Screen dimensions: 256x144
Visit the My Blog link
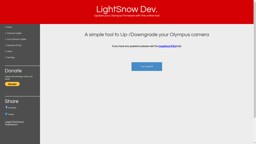click(x=10, y=57)
